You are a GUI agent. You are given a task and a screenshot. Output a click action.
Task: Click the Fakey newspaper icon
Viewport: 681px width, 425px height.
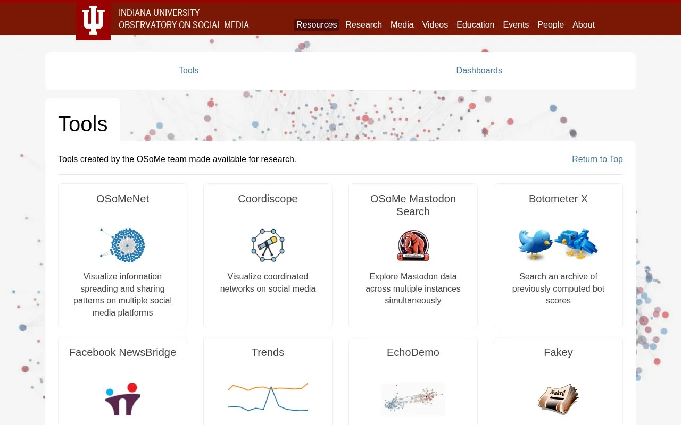click(558, 399)
